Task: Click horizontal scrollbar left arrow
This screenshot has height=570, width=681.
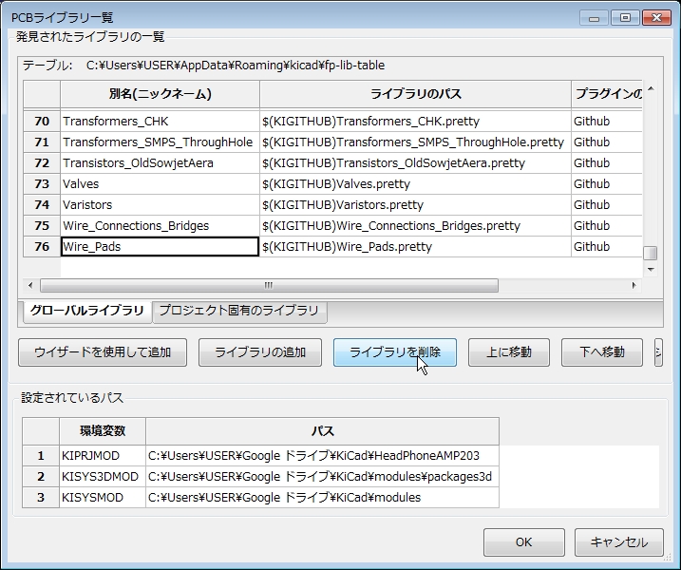Action: pos(30,285)
